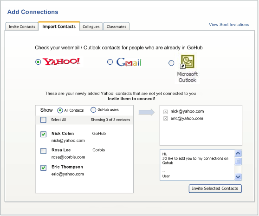Open the View Sent Invitations link

[x=229, y=25]
